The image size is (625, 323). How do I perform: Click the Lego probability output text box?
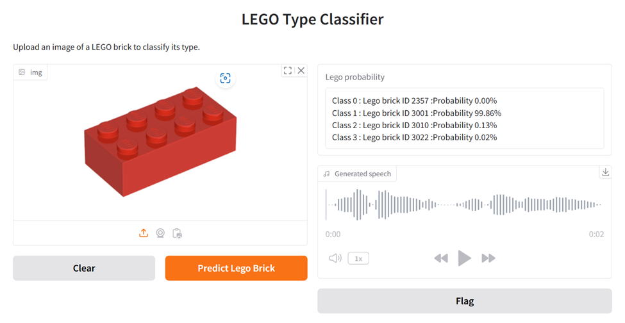pyautogui.click(x=464, y=119)
